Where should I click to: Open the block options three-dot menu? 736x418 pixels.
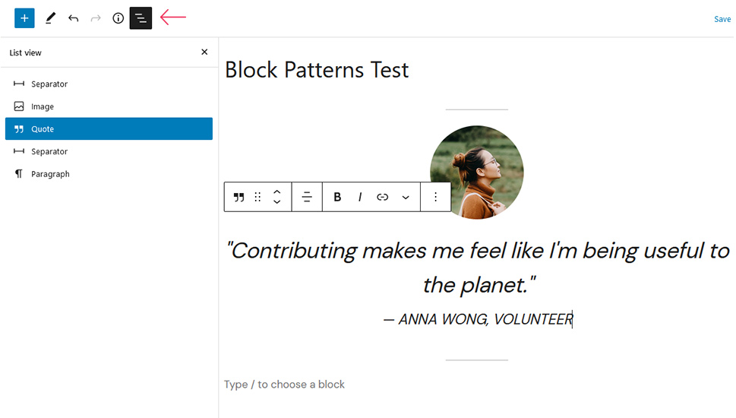click(435, 197)
